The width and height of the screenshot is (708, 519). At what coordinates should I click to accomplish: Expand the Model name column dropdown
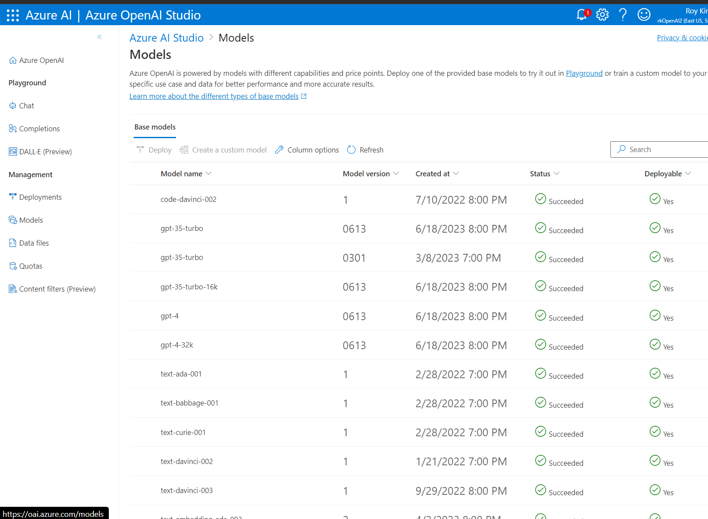209,174
